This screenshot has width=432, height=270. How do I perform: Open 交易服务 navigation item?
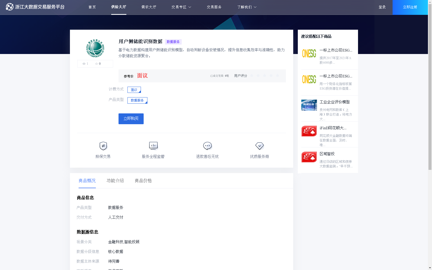click(214, 7)
